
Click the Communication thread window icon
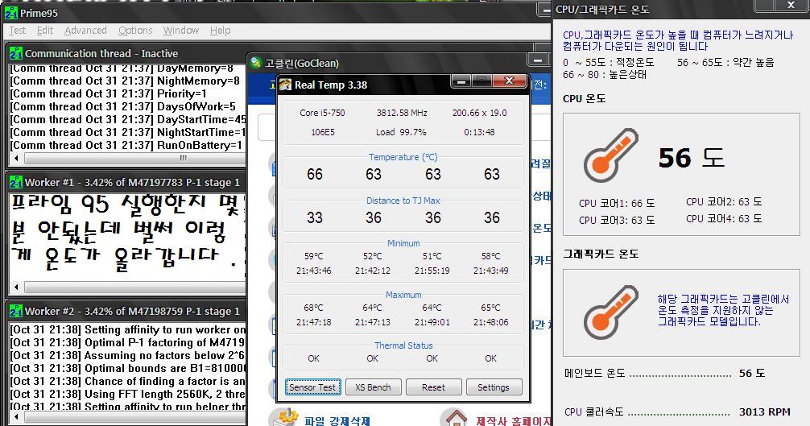tap(16, 53)
